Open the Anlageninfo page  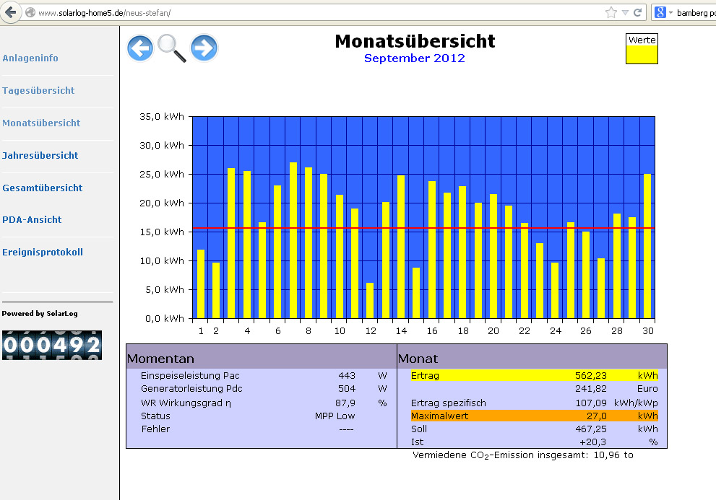tap(30, 58)
